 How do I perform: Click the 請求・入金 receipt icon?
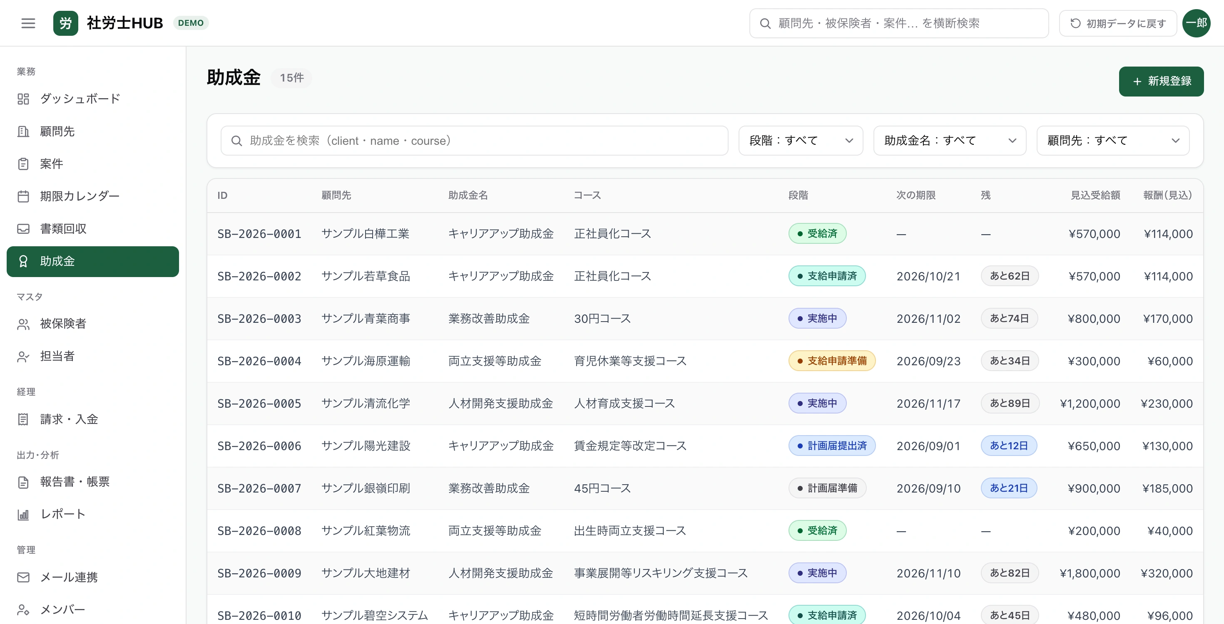(x=23, y=419)
